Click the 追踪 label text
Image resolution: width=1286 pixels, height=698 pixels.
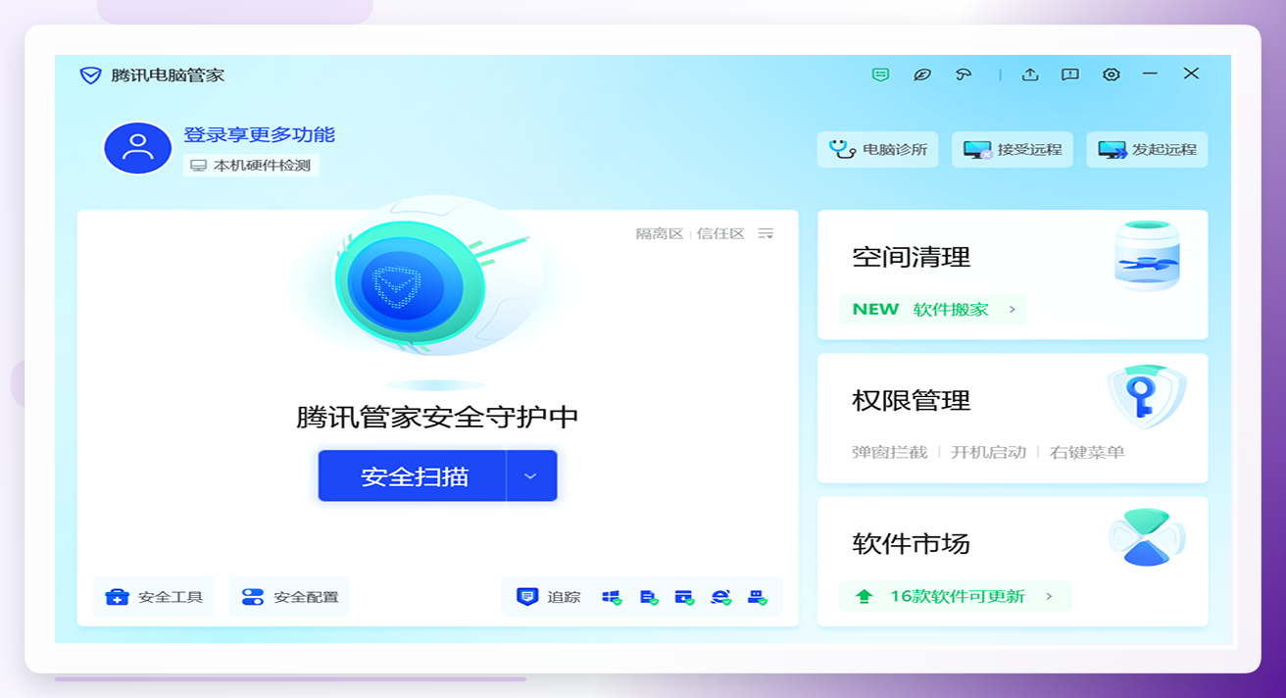pyautogui.click(x=565, y=597)
